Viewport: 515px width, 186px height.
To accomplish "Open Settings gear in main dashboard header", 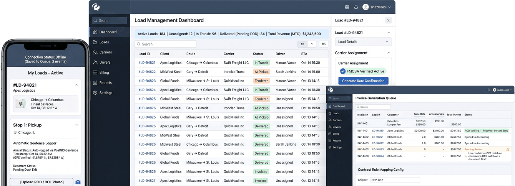I will tap(347, 7).
